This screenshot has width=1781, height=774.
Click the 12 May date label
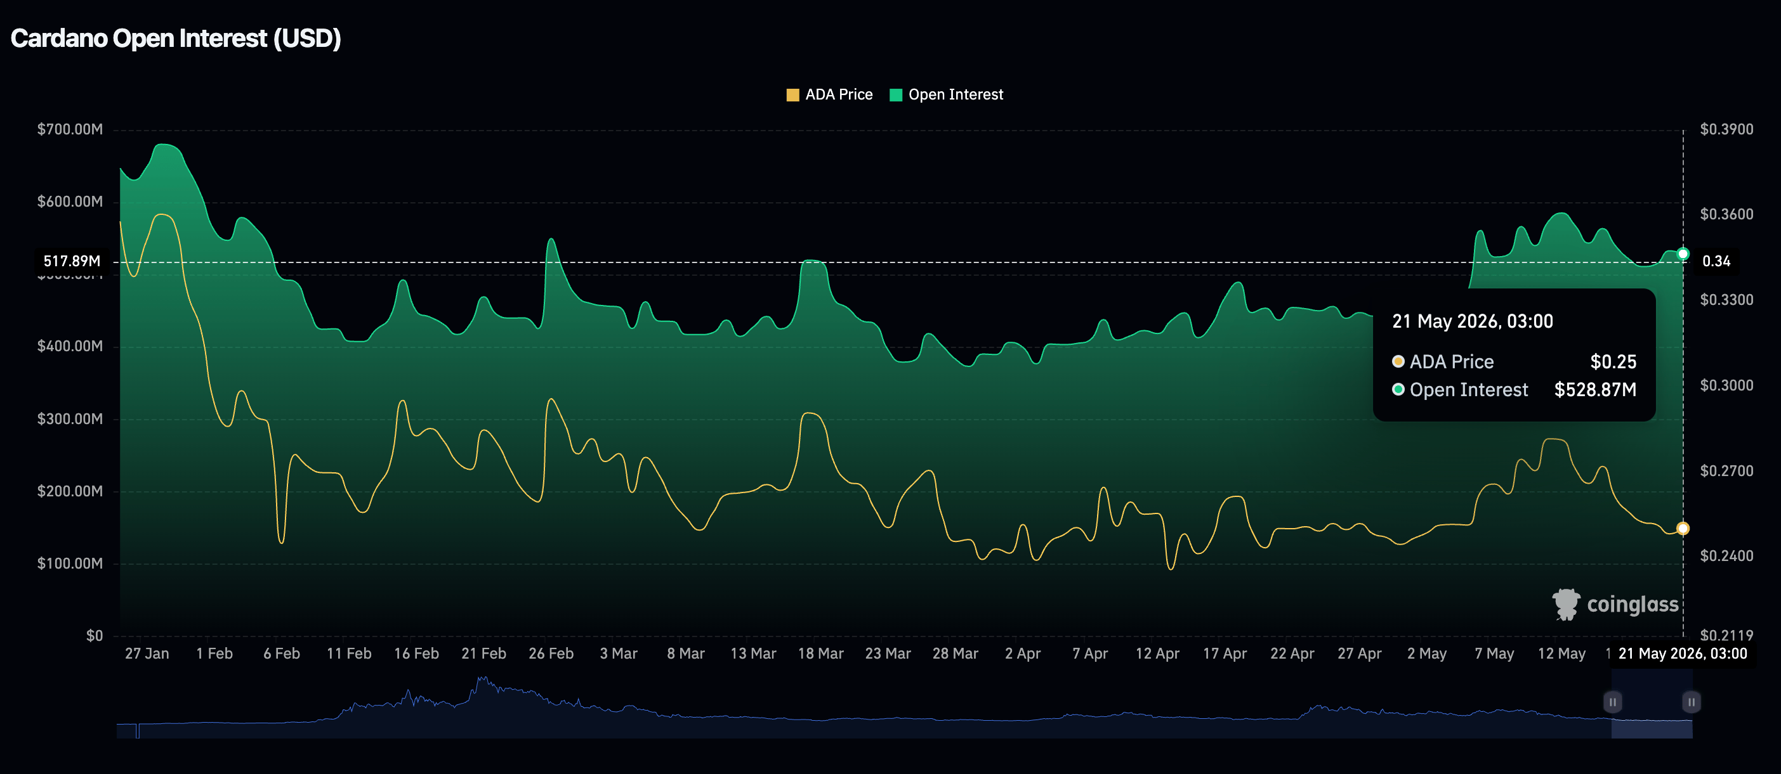click(x=1561, y=653)
